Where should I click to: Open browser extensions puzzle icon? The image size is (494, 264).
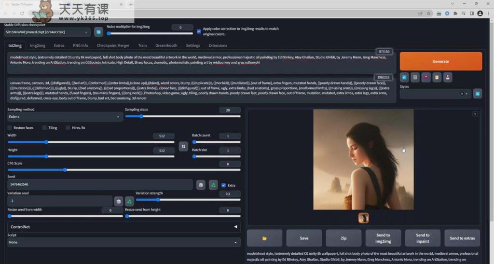pos(455,14)
